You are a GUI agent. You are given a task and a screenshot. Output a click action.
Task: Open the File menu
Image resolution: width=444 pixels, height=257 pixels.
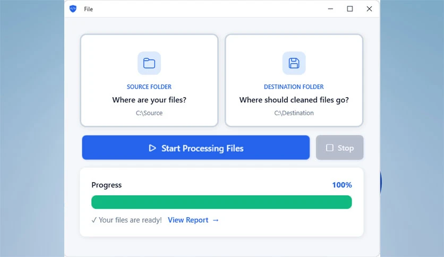tap(88, 9)
